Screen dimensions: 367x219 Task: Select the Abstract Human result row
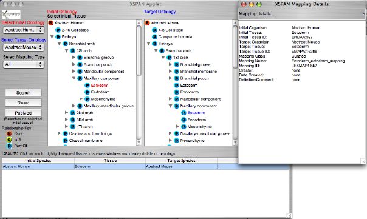click(146, 167)
